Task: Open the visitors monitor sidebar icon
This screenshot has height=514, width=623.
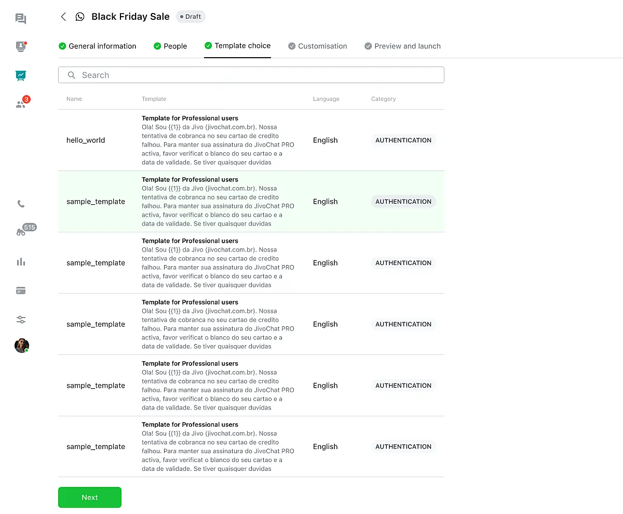Action: coord(21,47)
